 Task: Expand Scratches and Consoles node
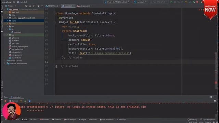coord(5,64)
